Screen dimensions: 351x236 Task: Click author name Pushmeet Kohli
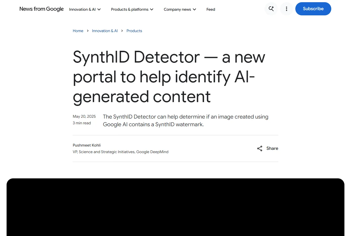click(x=87, y=145)
